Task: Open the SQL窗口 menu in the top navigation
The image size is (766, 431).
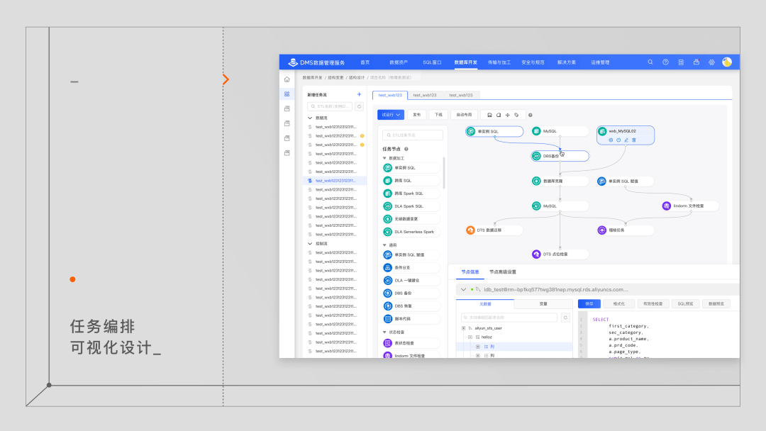Action: tap(432, 62)
